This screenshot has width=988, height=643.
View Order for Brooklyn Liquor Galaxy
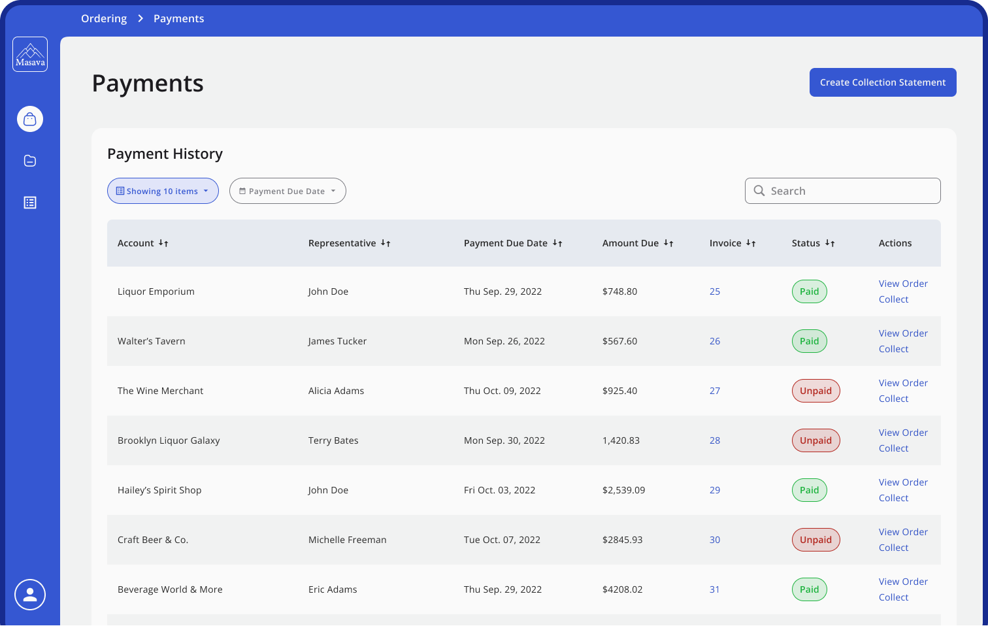click(903, 433)
